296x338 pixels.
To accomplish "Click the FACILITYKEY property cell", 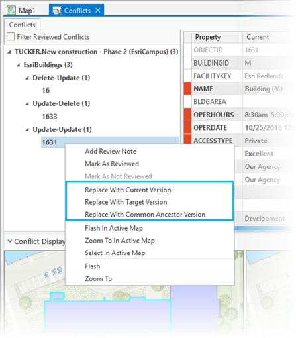I will pos(217,76).
